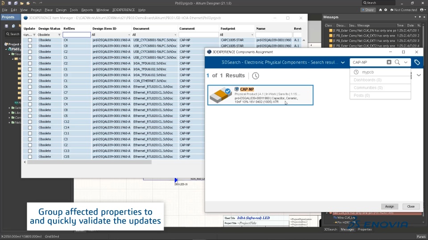This screenshot has height=240, width=428.
Task: Click the Open folder icon in title bar
Action: click(x=22, y=3)
